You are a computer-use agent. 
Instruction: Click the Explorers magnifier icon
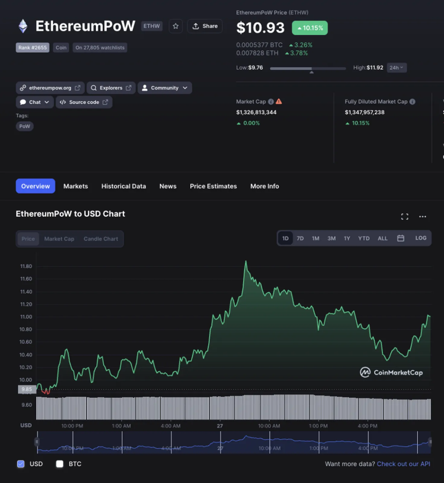tap(94, 88)
